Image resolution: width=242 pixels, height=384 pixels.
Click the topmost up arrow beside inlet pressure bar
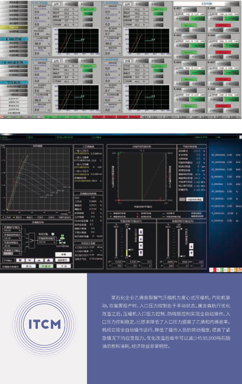[x=141, y=232]
